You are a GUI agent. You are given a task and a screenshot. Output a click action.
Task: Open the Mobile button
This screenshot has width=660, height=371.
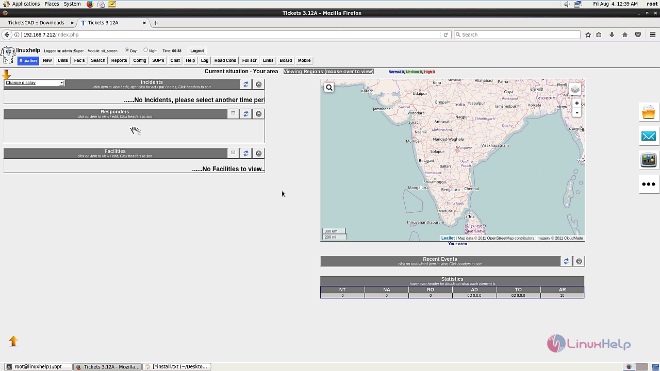[304, 60]
